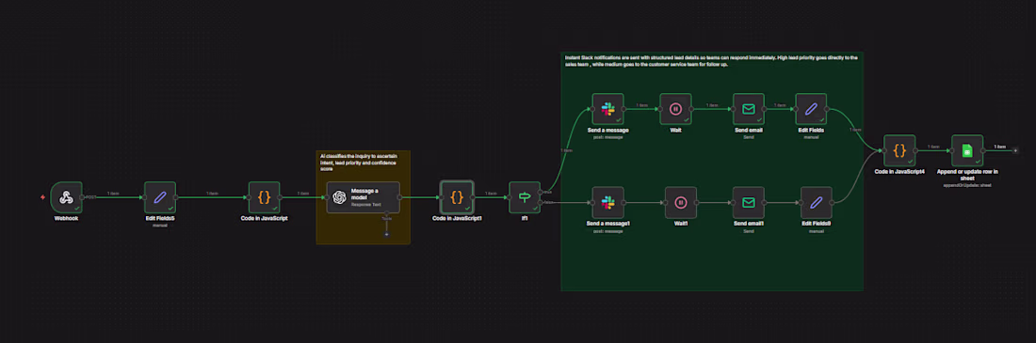
Task: Click the Code in JavaScript4 label
Action: pos(899,171)
